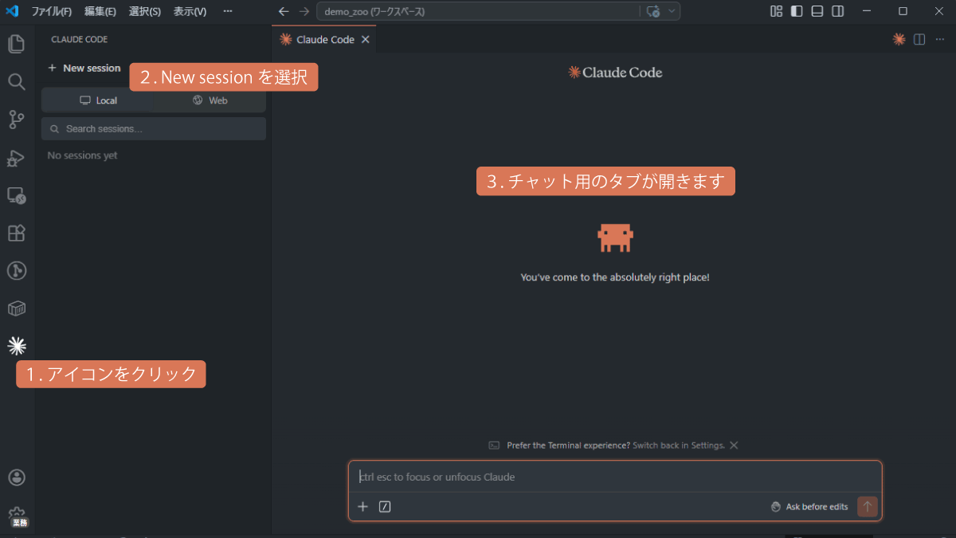Open the Extensions view in activity bar
Image resolution: width=956 pixels, height=538 pixels.
pos(16,233)
